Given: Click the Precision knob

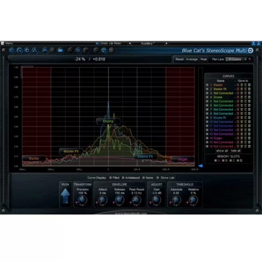Looking at the screenshot, I should pyautogui.click(x=83, y=200).
